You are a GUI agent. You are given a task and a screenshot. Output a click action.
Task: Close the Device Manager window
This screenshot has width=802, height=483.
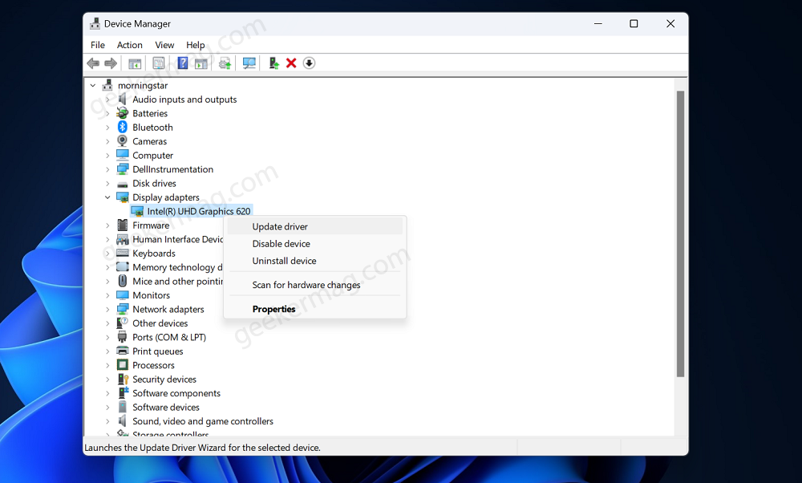coord(670,23)
